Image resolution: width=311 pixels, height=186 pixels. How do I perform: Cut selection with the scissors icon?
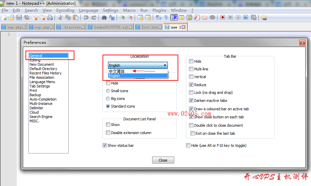pos(60,18)
